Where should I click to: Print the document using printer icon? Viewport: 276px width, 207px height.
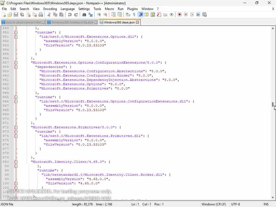(x=41, y=15)
